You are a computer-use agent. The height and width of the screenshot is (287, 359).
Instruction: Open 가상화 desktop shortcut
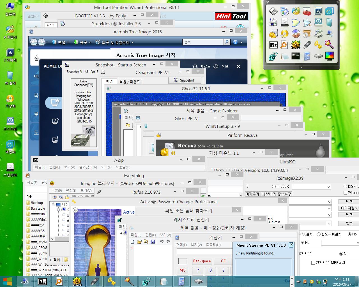[10, 101]
